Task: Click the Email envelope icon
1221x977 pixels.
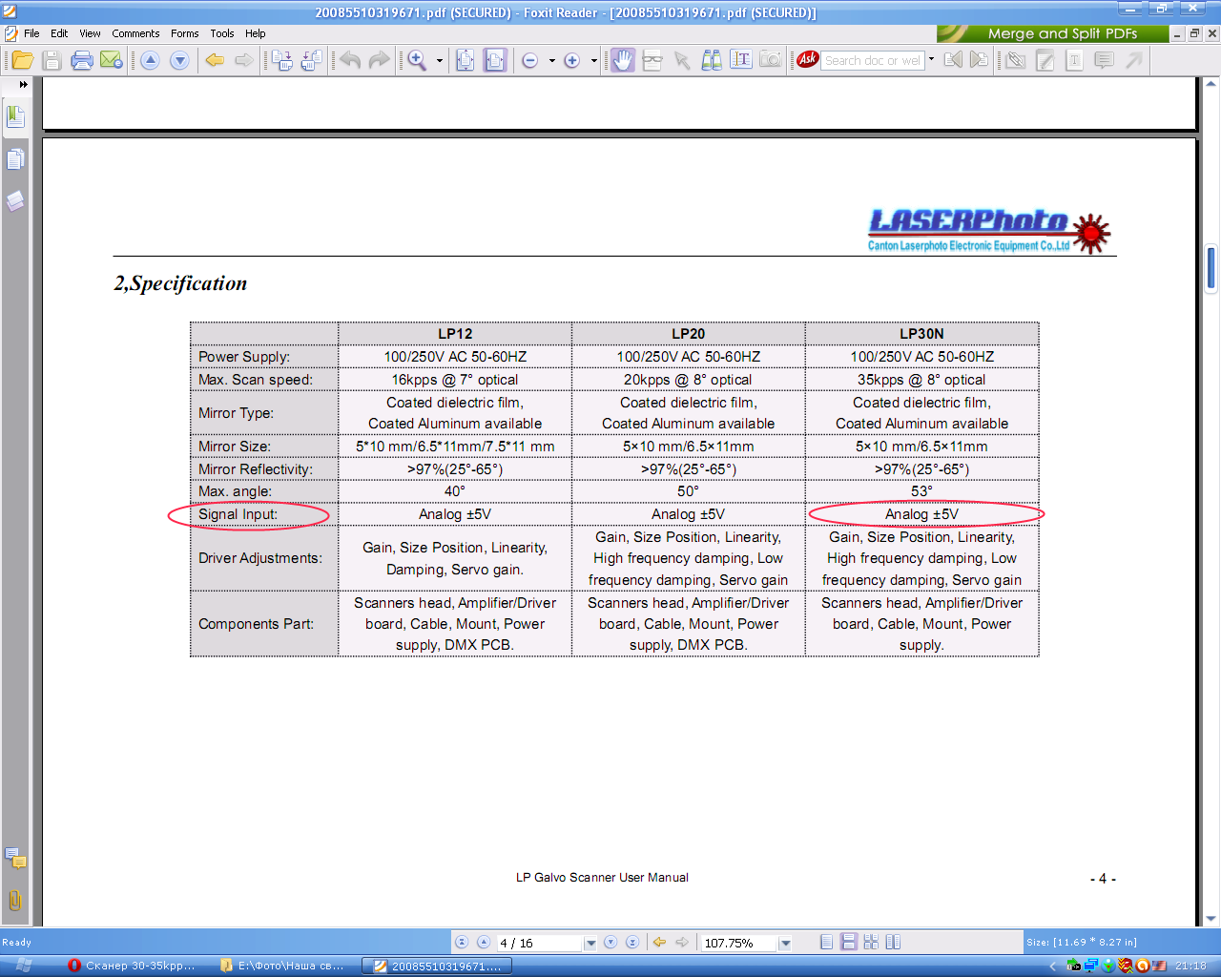Action: 112,60
